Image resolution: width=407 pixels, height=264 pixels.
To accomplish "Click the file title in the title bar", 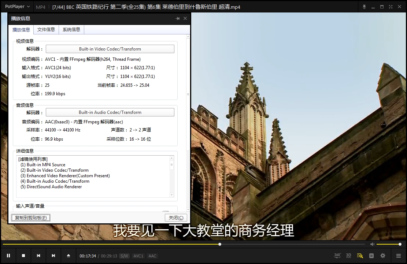I will 146,7.
